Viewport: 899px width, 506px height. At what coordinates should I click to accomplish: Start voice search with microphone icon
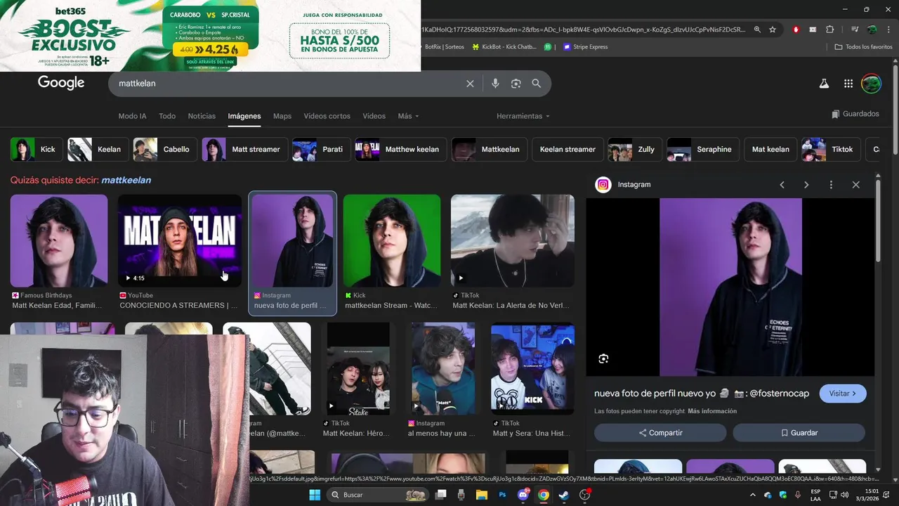(495, 84)
